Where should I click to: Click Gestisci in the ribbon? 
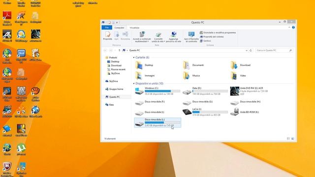(x=205, y=41)
